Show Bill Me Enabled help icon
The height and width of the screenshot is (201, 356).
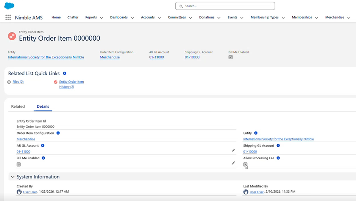click(x=44, y=158)
